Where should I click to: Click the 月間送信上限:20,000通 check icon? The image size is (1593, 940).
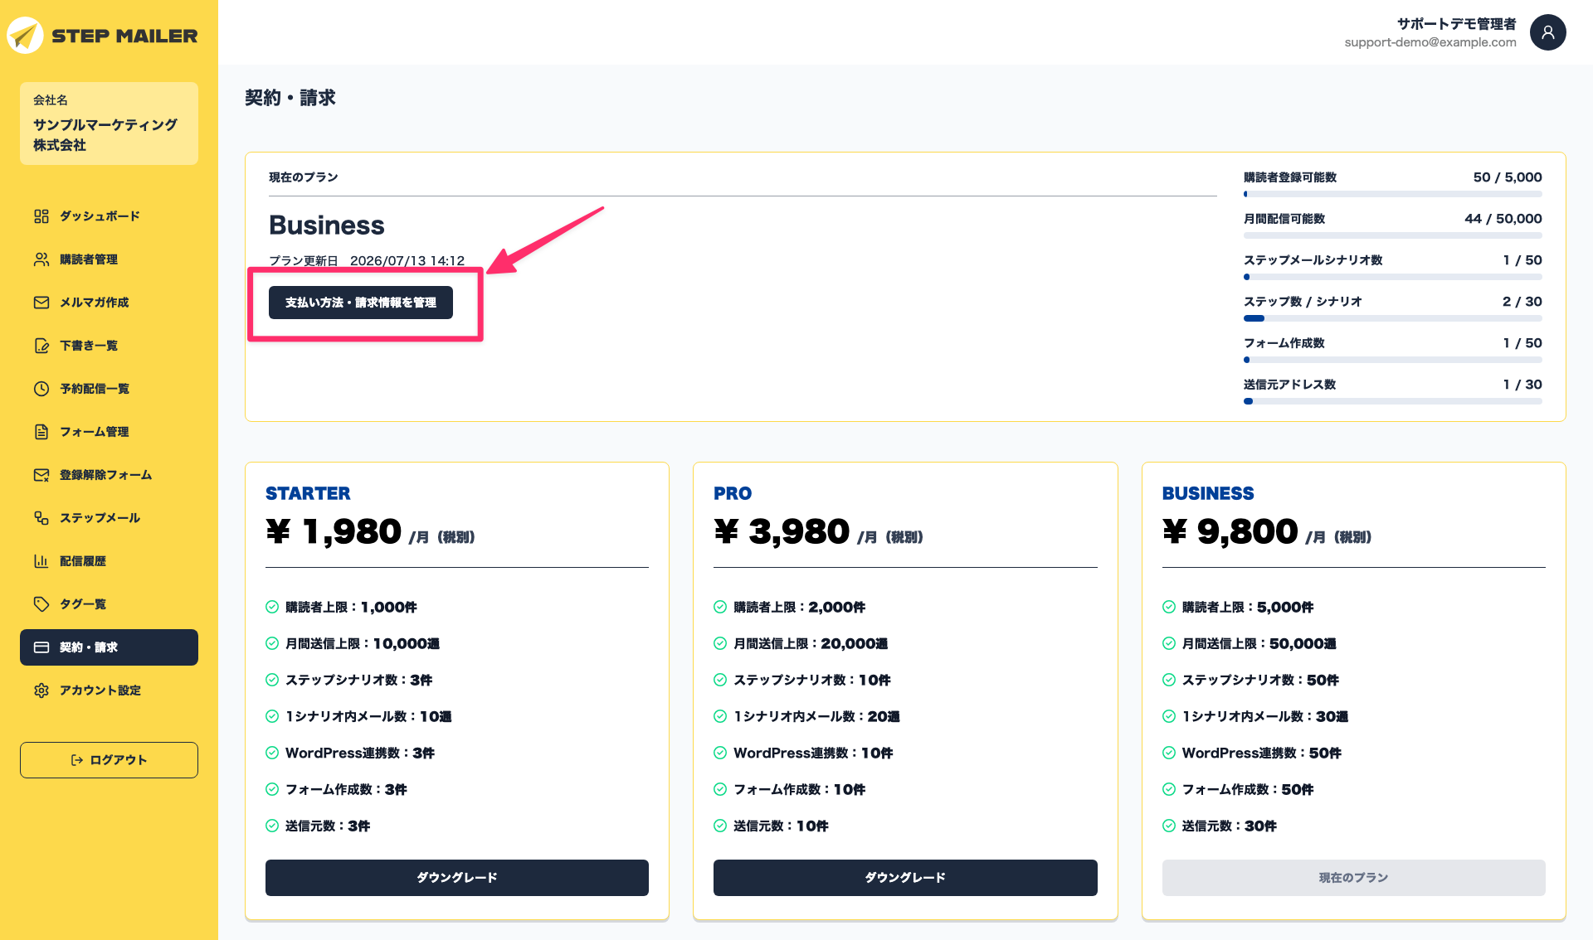tap(720, 643)
